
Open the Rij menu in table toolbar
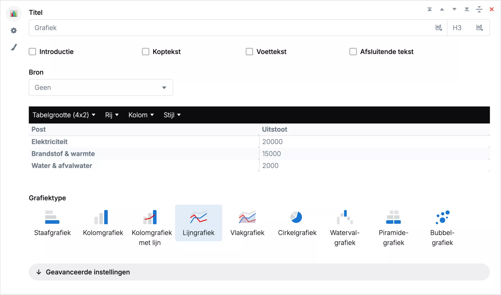[x=112, y=115]
